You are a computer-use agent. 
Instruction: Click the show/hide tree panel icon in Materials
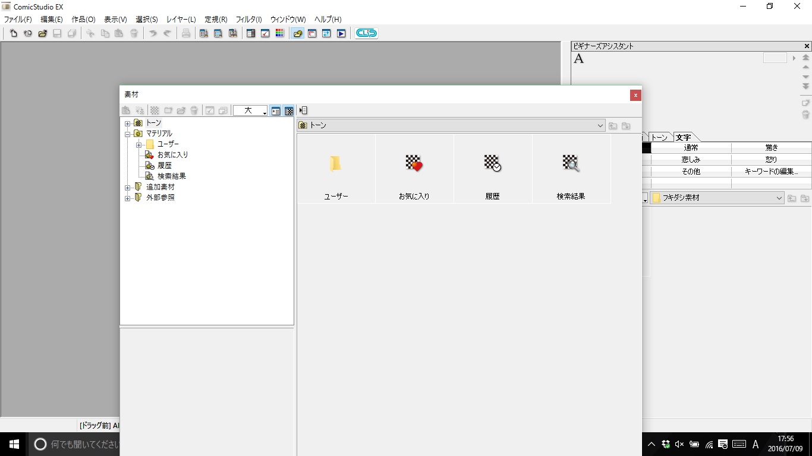[x=303, y=110]
